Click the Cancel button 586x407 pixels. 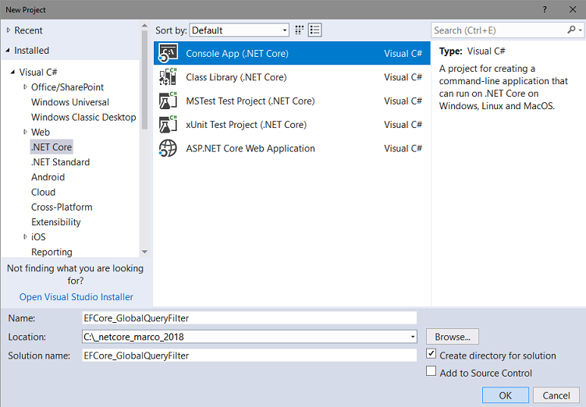click(556, 395)
